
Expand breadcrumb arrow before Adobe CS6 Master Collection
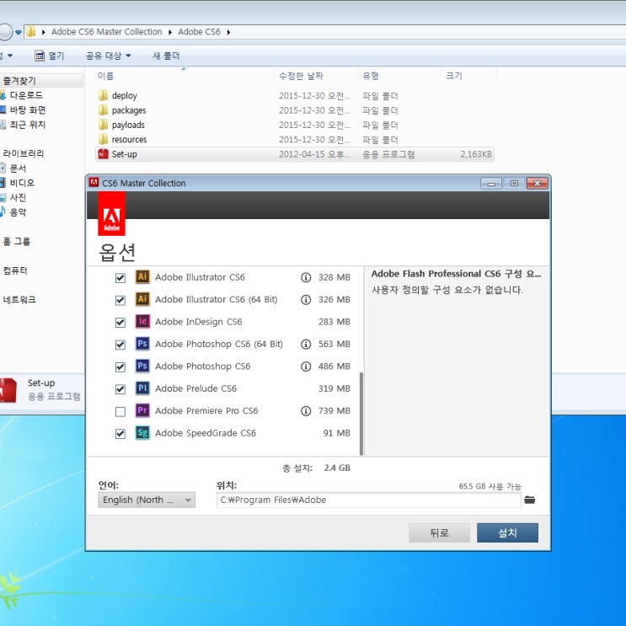click(x=44, y=32)
